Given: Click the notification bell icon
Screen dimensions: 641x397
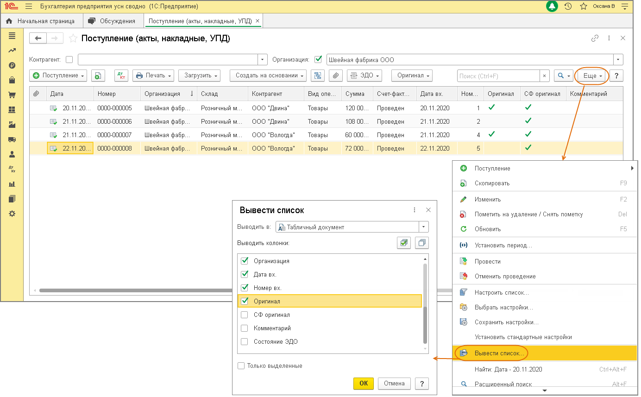Looking at the screenshot, I should click(x=552, y=6).
